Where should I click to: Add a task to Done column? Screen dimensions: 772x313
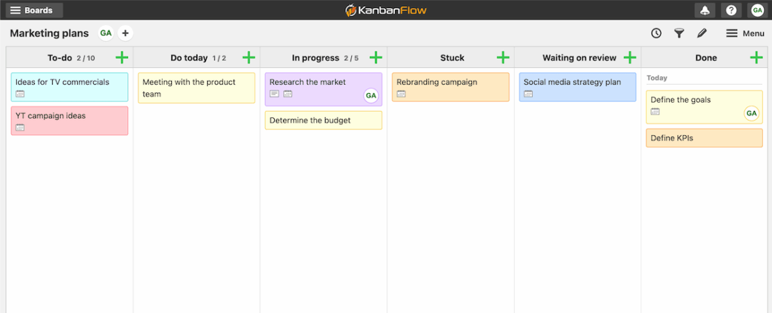click(756, 58)
